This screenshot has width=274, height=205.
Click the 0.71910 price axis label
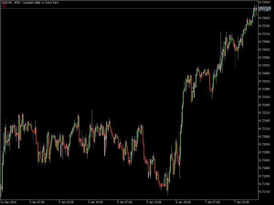tap(264, 160)
